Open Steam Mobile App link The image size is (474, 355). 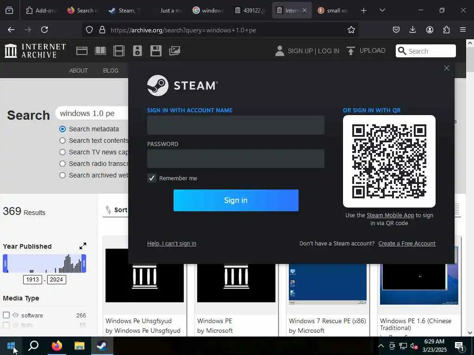click(390, 215)
